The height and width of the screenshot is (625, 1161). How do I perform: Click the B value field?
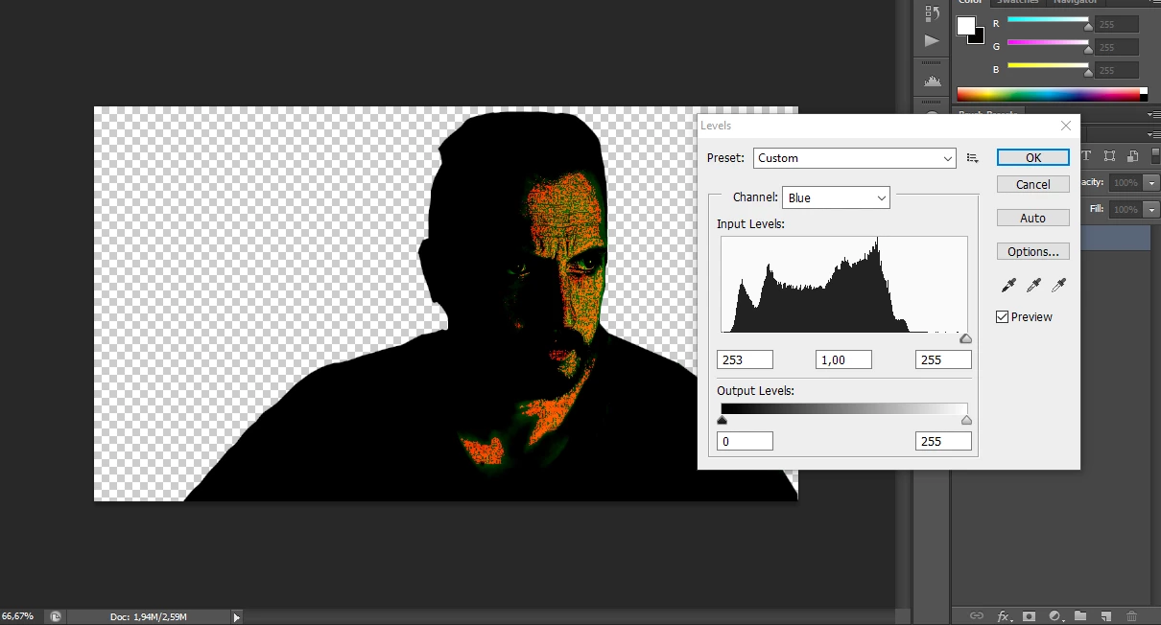point(1117,70)
